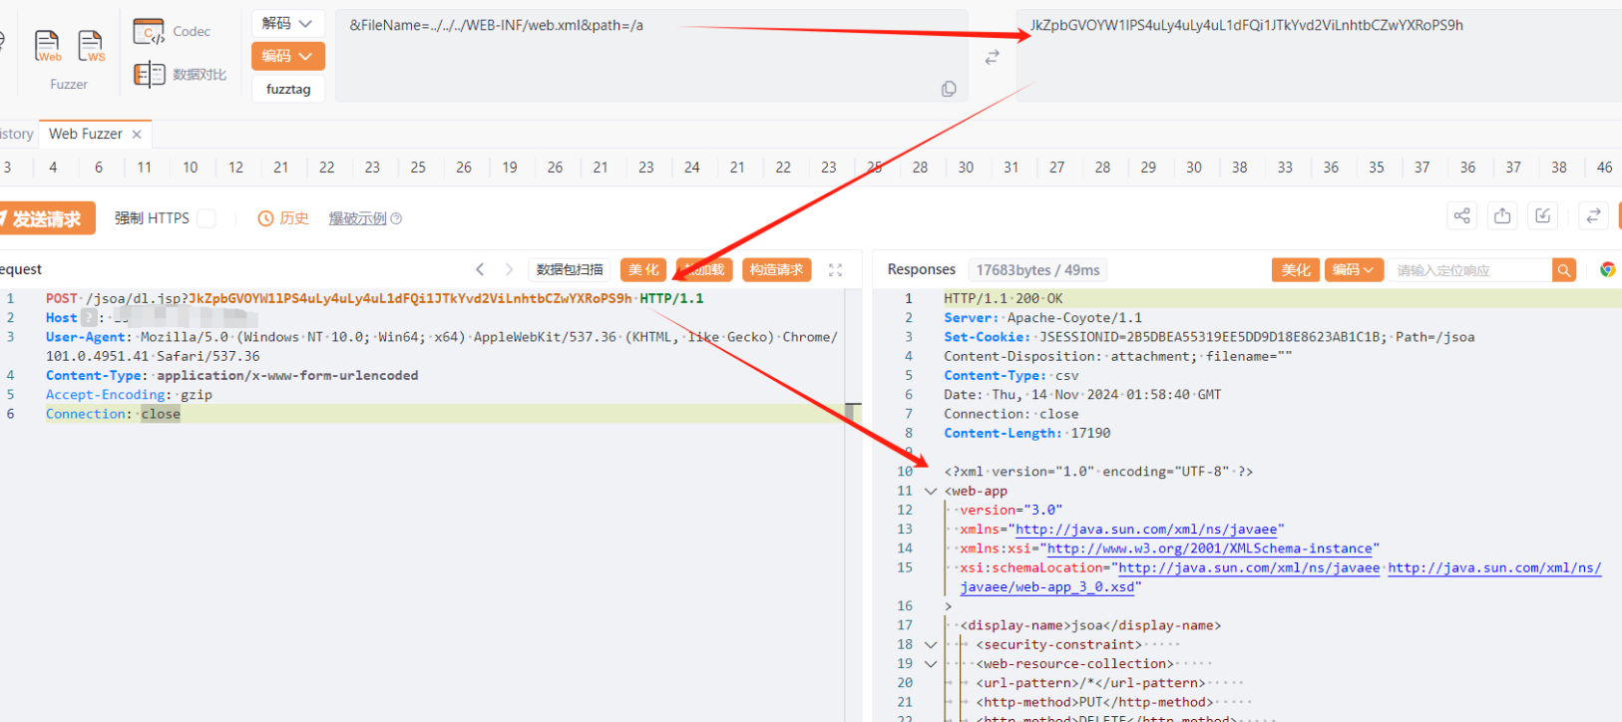Click the Content-Type request header line
This screenshot has height=722, width=1622.
pos(231,375)
